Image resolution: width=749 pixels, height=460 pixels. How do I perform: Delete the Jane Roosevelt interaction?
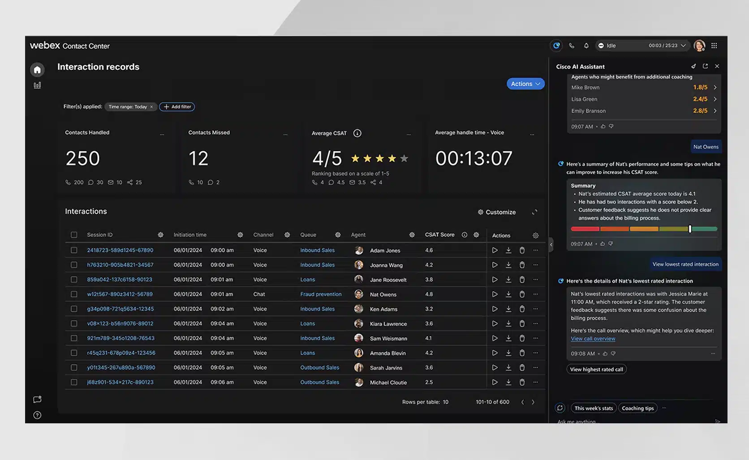pyautogui.click(x=522, y=280)
